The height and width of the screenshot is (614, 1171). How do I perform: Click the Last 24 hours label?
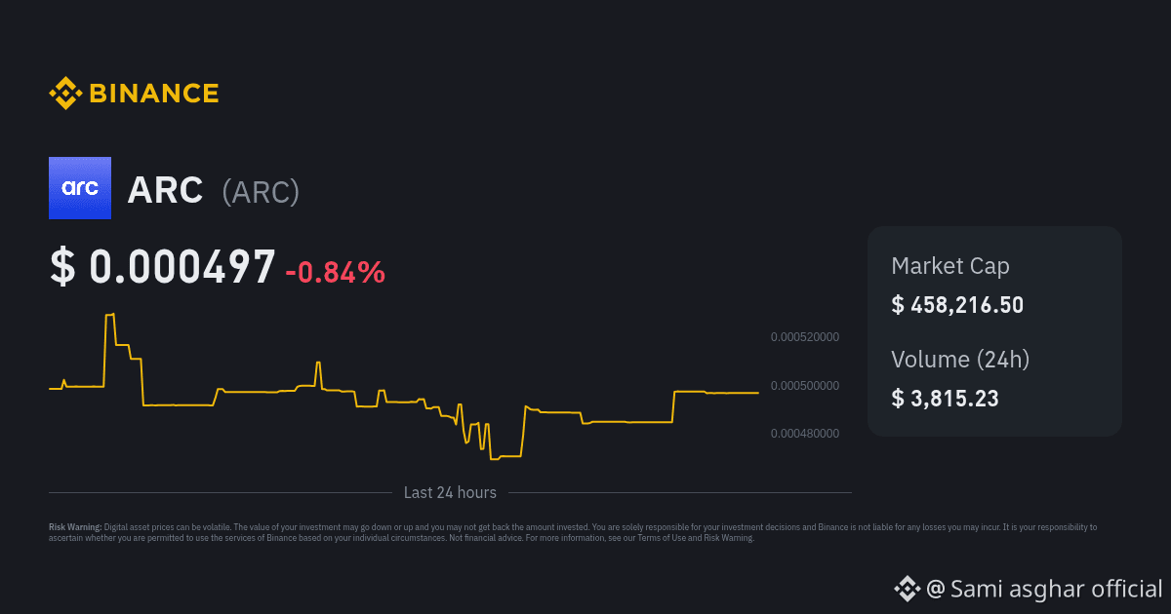[x=450, y=493]
